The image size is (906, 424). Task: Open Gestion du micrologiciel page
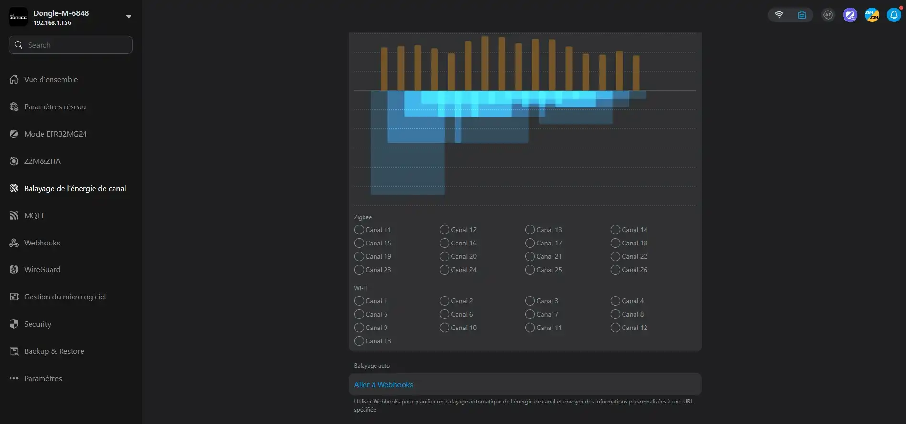pos(65,297)
